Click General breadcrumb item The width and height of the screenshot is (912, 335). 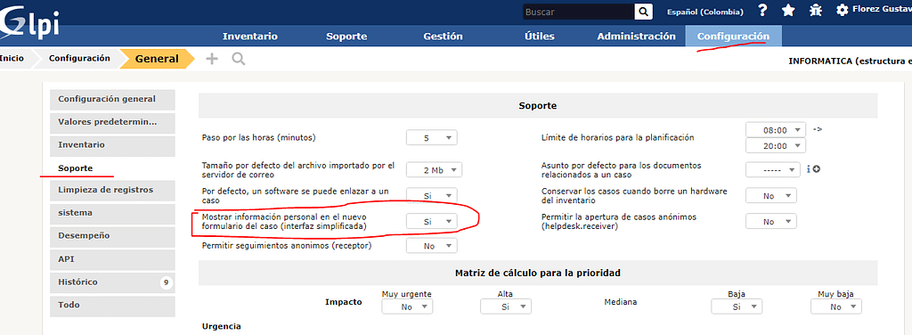[x=157, y=58]
